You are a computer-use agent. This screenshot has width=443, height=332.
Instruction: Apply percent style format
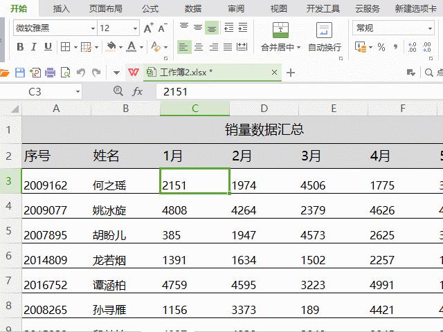coord(381,47)
